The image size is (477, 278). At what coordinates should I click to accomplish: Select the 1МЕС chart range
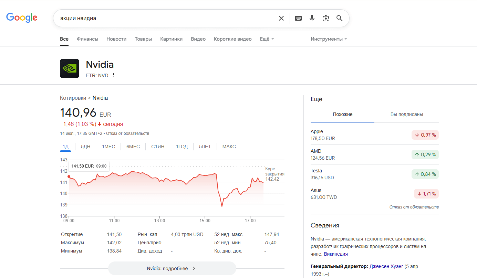[x=108, y=147]
